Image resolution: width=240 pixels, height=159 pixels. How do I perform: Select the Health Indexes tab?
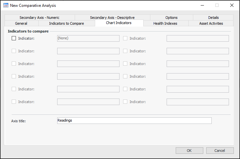click(165, 23)
